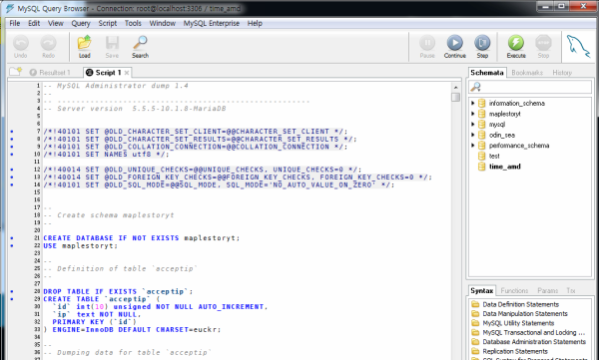Screen dimensions: 599x360
Task: Open Search with the magnifier icon
Action: [140, 43]
